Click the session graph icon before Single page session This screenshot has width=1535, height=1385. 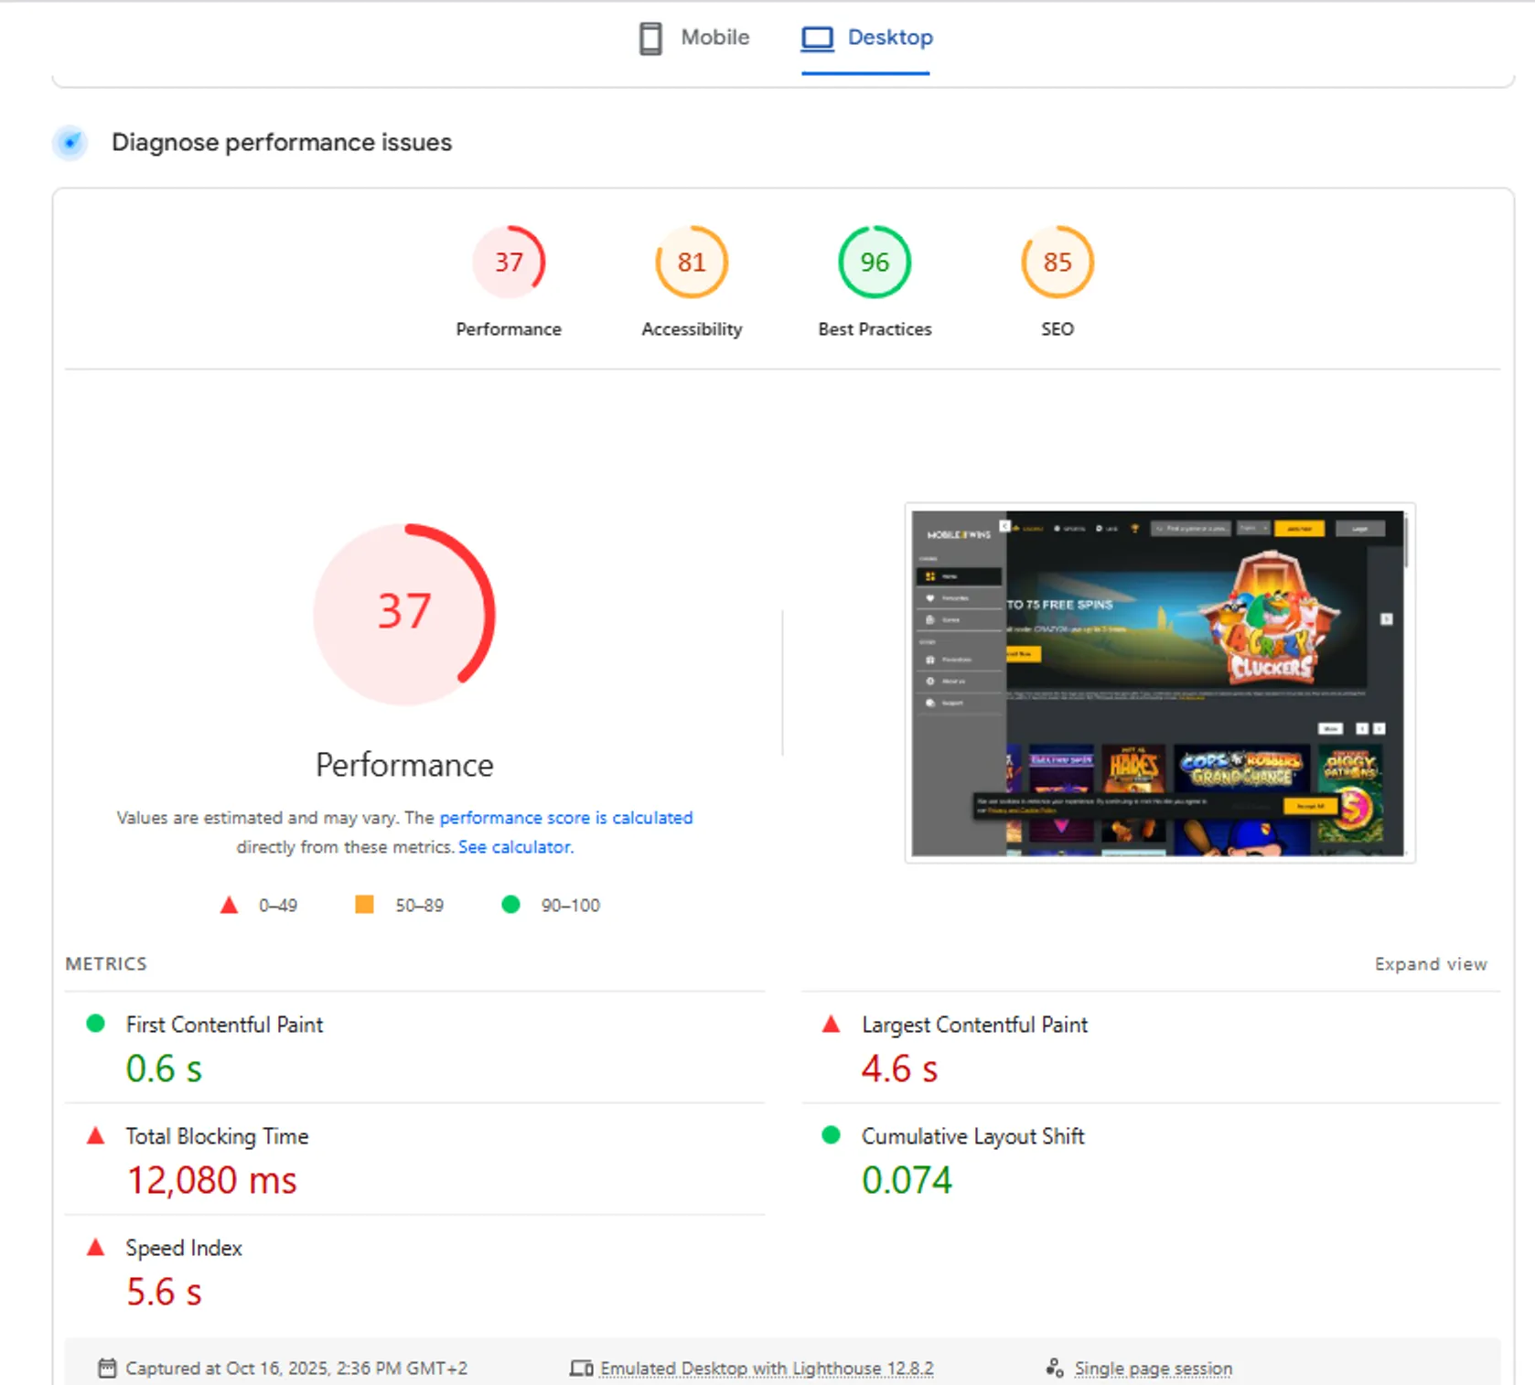point(1054,1368)
